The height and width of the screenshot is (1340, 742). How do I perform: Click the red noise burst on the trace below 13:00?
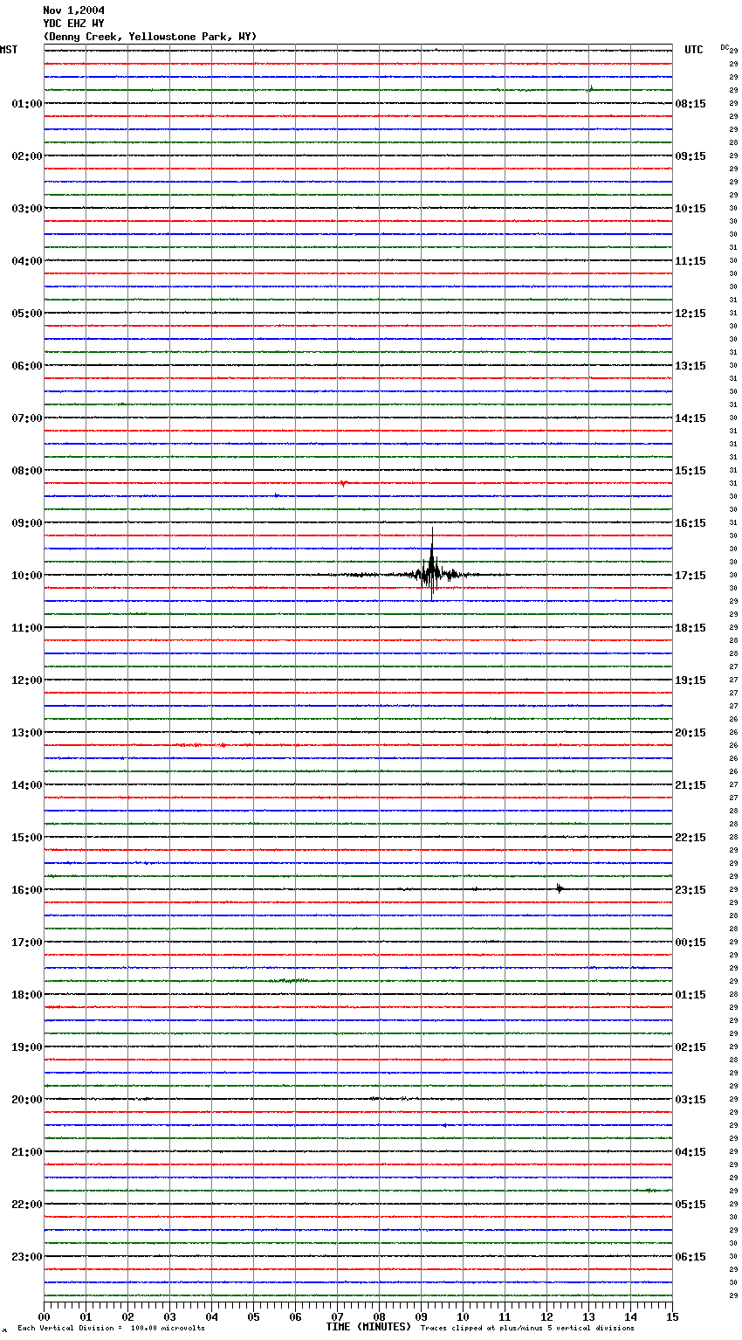[203, 745]
